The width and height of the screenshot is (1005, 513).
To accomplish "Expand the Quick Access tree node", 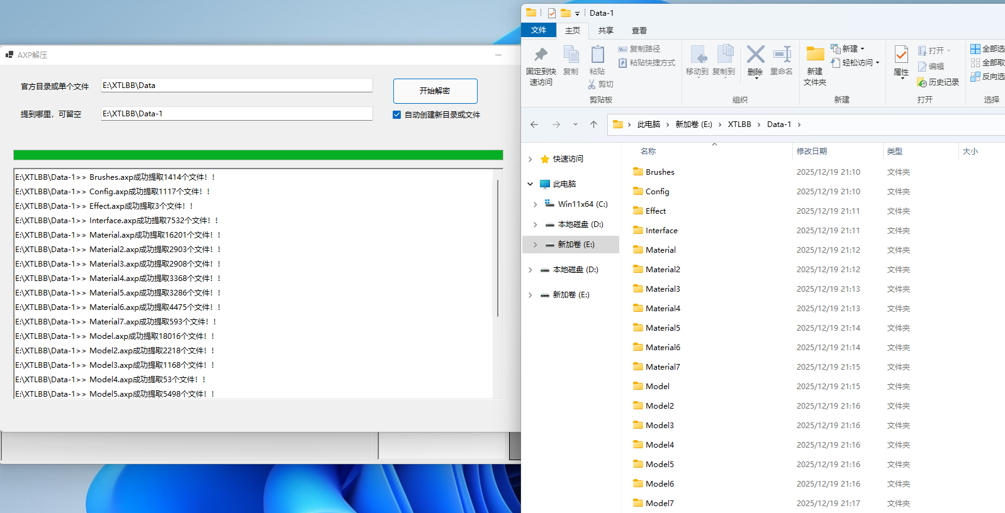I will click(531, 159).
